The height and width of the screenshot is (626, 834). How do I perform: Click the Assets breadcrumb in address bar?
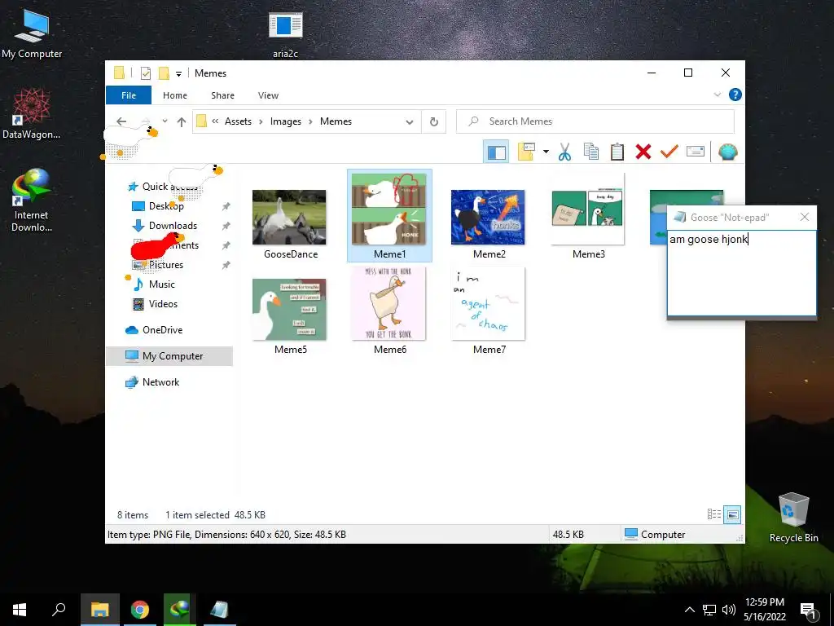pos(238,121)
